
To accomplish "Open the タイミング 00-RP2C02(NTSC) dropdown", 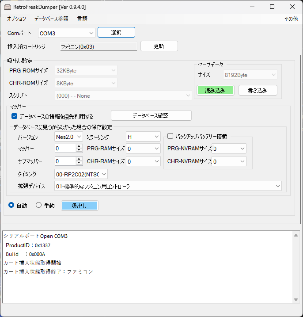I will [x=81, y=174].
